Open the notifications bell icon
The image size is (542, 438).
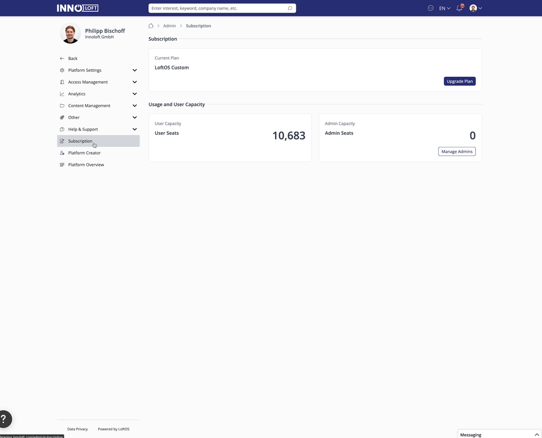[459, 8]
